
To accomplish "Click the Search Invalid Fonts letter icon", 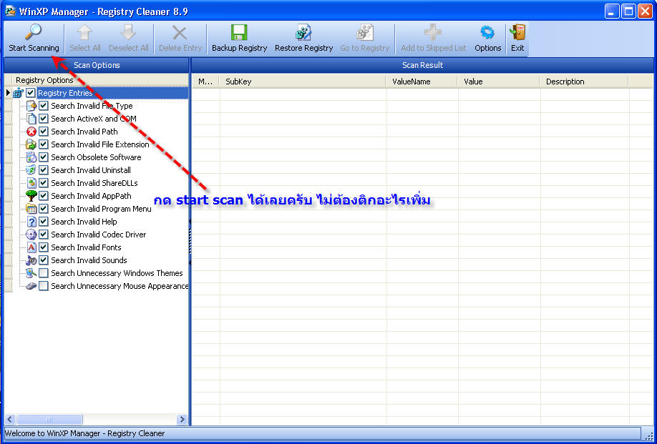I will tap(31, 247).
